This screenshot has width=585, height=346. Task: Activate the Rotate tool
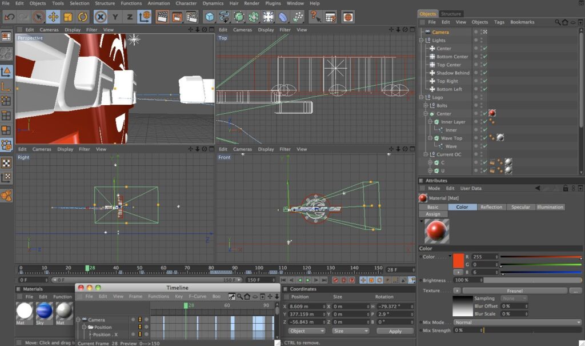[82, 17]
